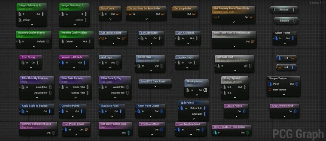Click the In pin on Visualize Attribute node

point(62,63)
